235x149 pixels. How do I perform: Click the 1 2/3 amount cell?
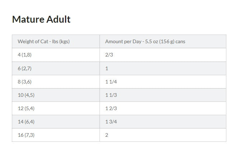163,108
